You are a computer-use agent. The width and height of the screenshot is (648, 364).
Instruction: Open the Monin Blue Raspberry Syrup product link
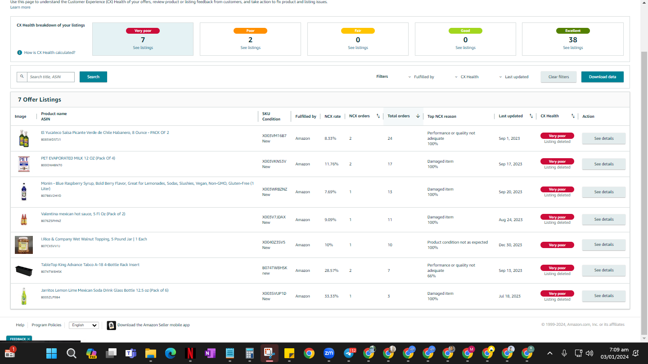point(147,186)
